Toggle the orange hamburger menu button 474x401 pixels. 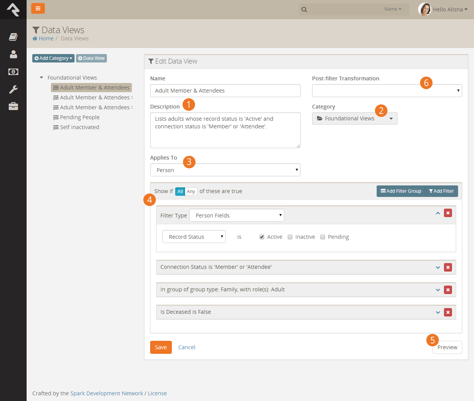38,8
